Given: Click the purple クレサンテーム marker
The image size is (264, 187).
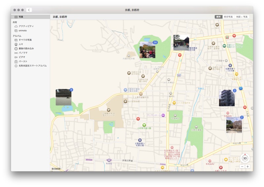Looking at the screenshot, I should (163, 115).
